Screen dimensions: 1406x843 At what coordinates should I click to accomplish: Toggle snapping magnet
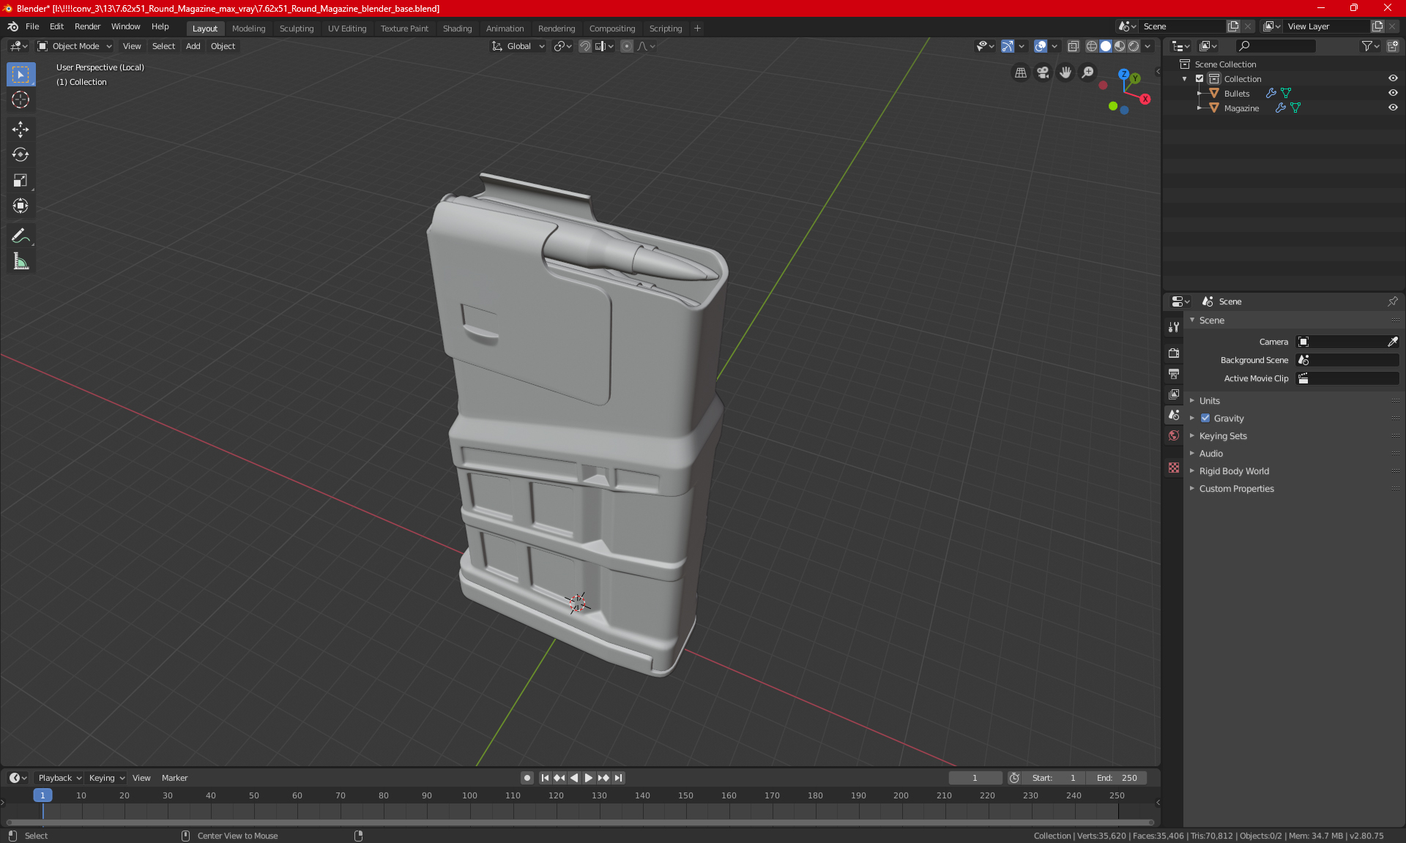coord(585,46)
